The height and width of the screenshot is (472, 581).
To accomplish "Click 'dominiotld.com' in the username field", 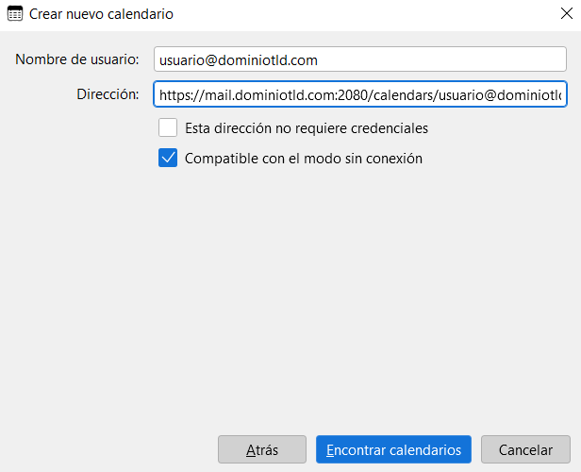I will (x=270, y=59).
